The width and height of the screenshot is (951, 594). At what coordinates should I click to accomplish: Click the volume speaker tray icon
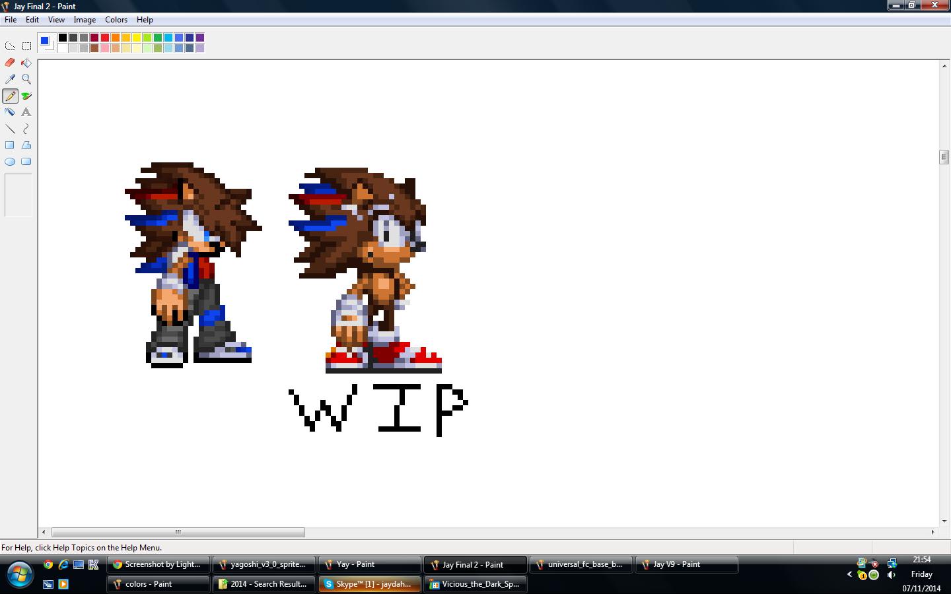892,575
